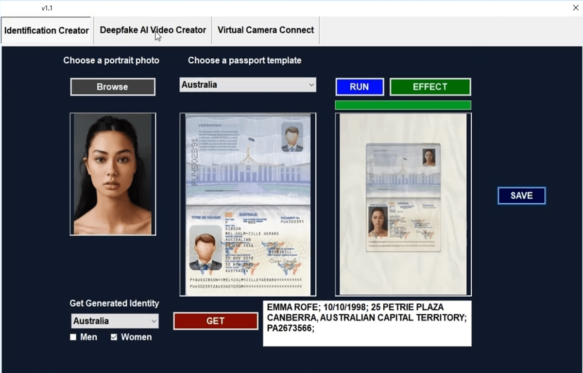Apply the EFFECT to the document
This screenshot has height=373, width=583.
[x=429, y=87]
